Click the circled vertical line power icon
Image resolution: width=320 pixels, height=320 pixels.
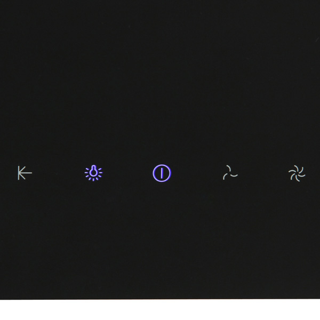pyautogui.click(x=162, y=173)
